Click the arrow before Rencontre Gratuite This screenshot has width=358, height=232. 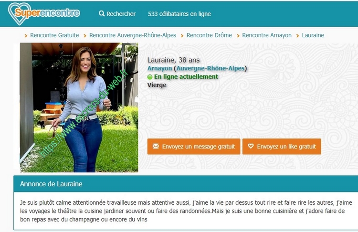point(26,36)
